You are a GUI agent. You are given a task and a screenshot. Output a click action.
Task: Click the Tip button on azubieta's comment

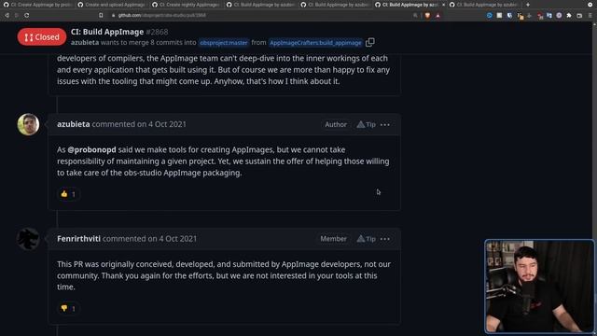click(367, 124)
